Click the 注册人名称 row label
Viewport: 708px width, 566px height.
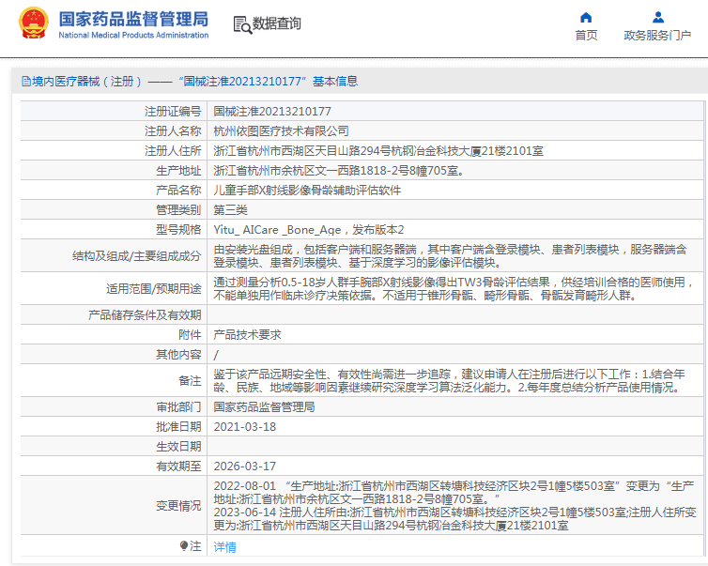[173, 131]
